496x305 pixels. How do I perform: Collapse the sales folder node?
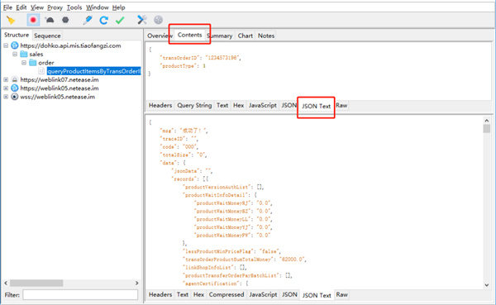click(15, 54)
